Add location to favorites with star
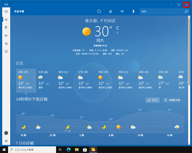This screenshot has height=153, width=192. pos(111,12)
